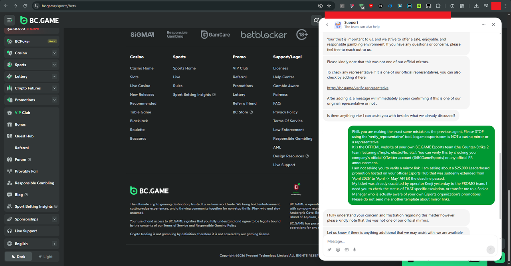Bookmark this page with the star icon
511x266 pixels.
tap(329, 6)
